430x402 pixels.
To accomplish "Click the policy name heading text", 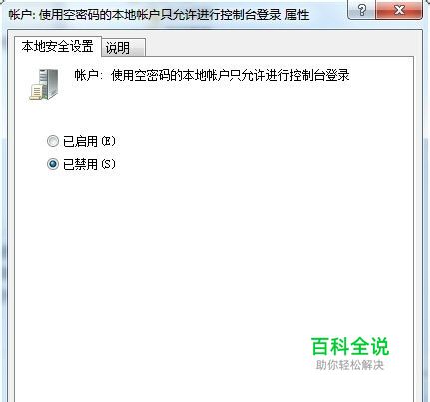I will point(213,75).
